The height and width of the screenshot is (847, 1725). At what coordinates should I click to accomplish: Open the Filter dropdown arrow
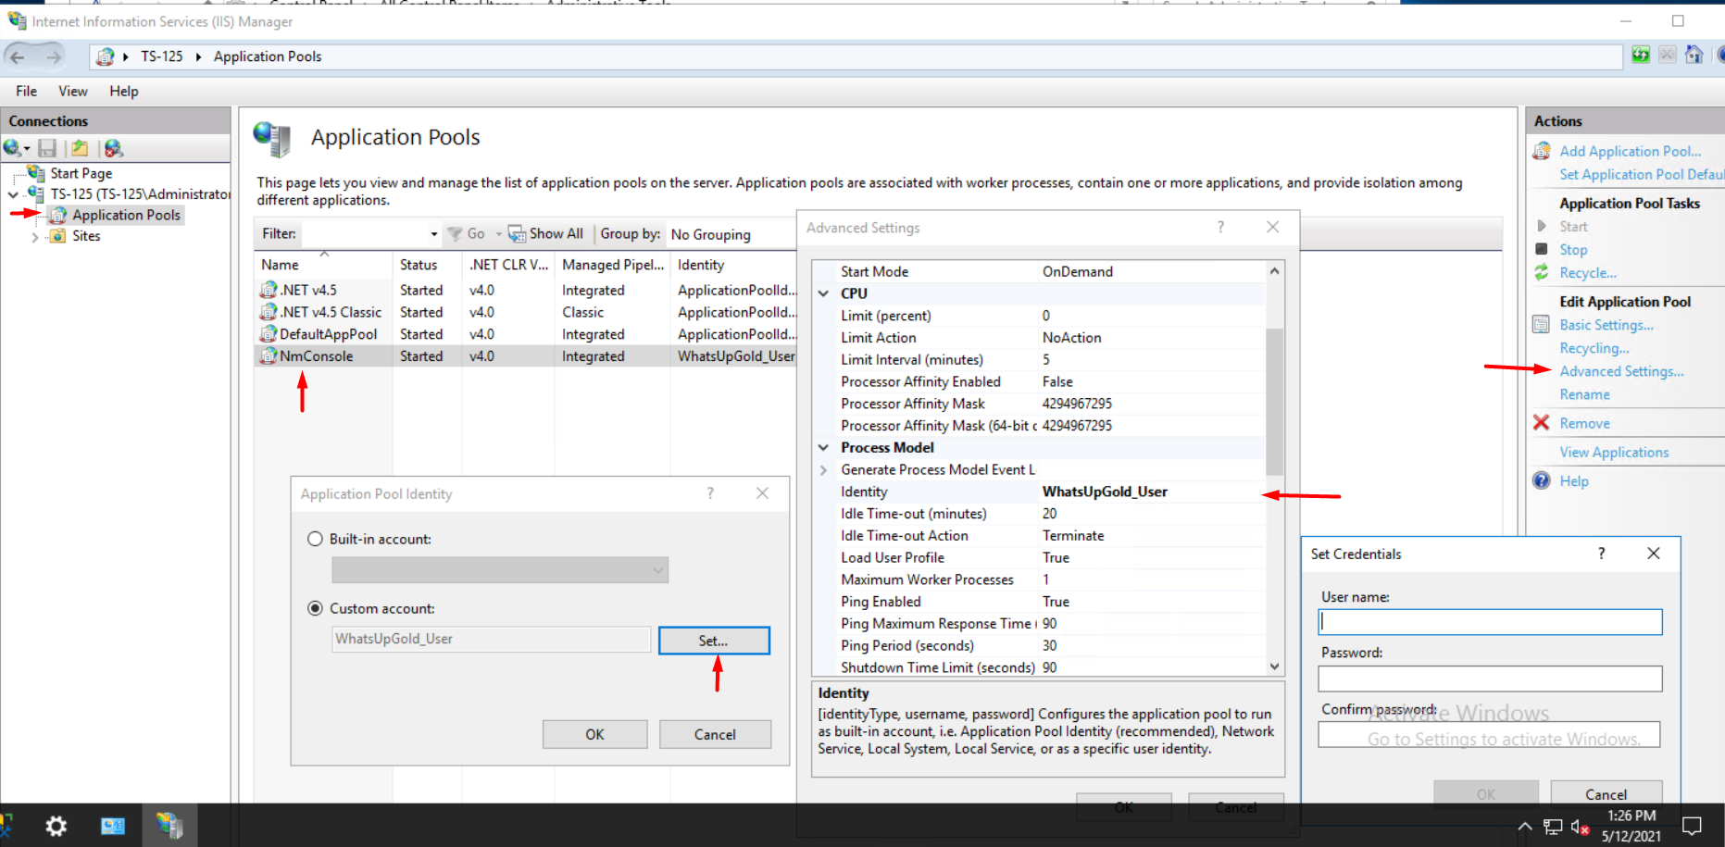click(x=433, y=234)
